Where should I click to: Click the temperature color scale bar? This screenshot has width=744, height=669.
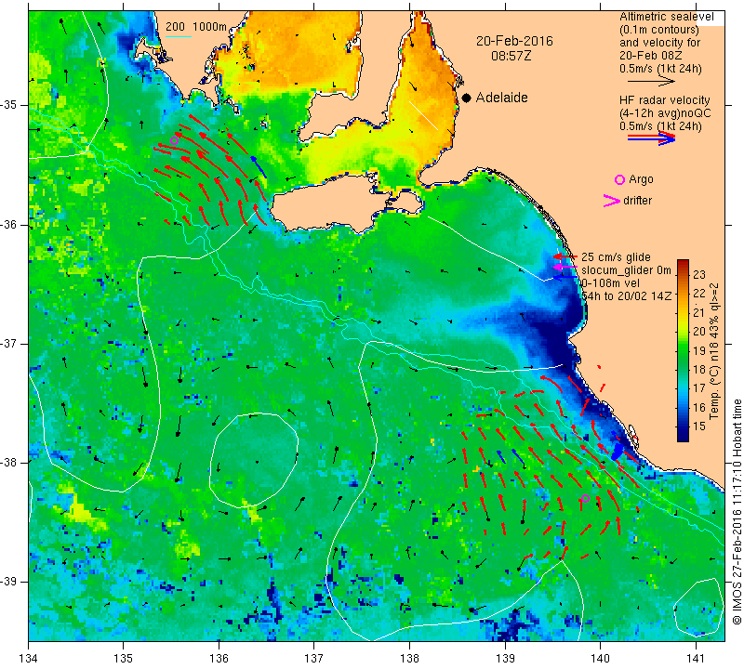(x=683, y=350)
